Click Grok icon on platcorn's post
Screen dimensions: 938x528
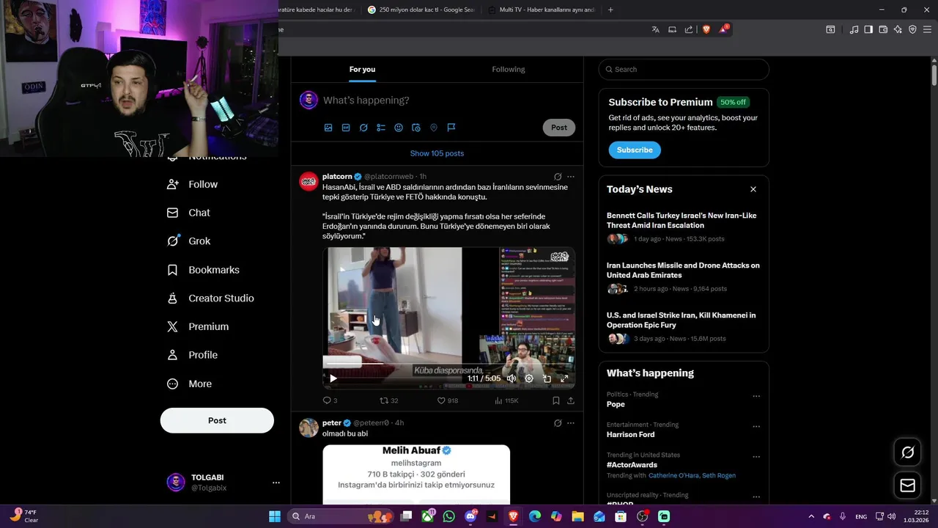[558, 177]
